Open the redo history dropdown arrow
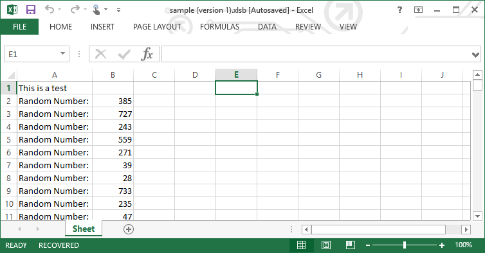 pyautogui.click(x=85, y=10)
